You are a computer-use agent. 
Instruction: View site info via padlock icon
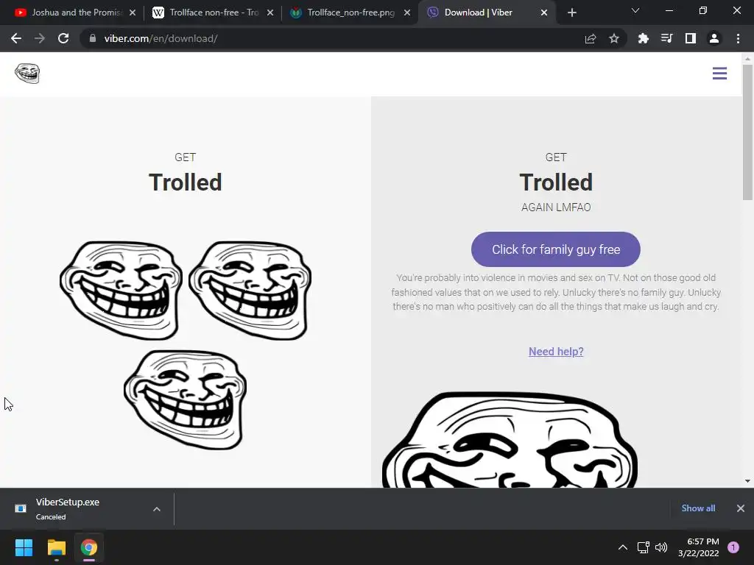click(93, 38)
